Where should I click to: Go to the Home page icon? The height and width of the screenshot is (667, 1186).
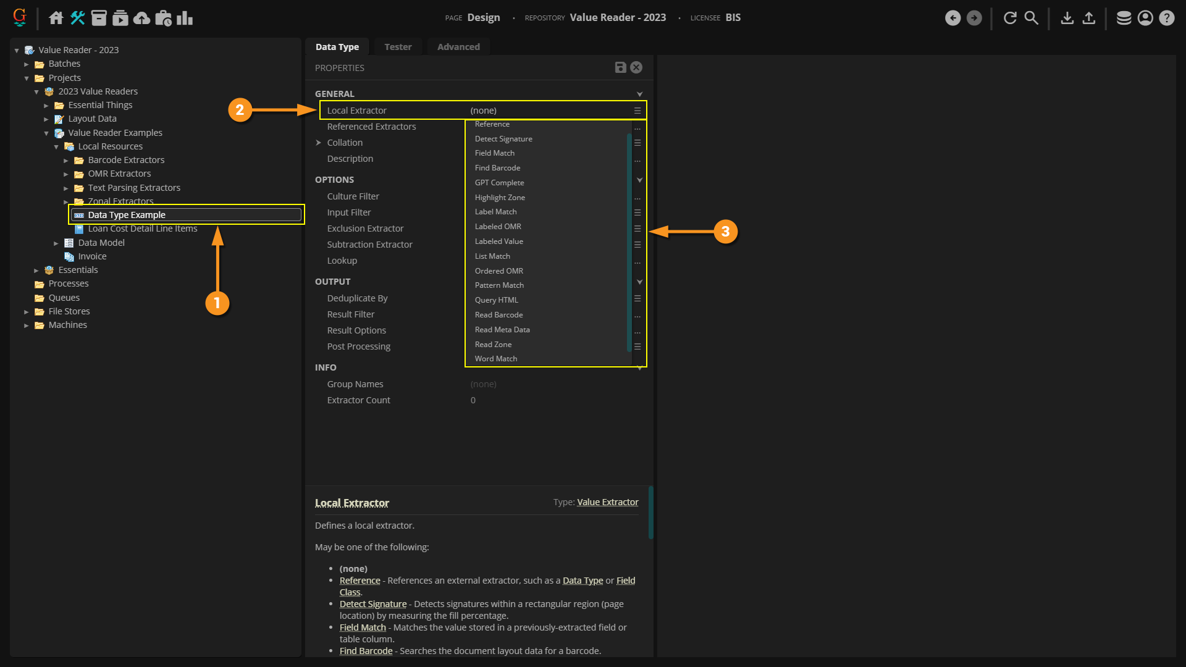[x=56, y=18]
